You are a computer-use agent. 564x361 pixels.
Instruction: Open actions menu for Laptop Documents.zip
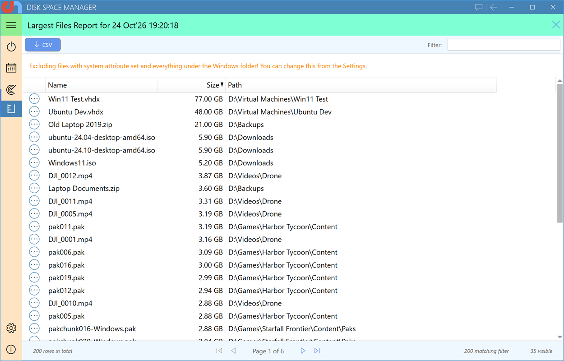(x=34, y=188)
